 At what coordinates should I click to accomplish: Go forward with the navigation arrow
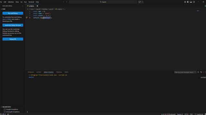point(67,2)
